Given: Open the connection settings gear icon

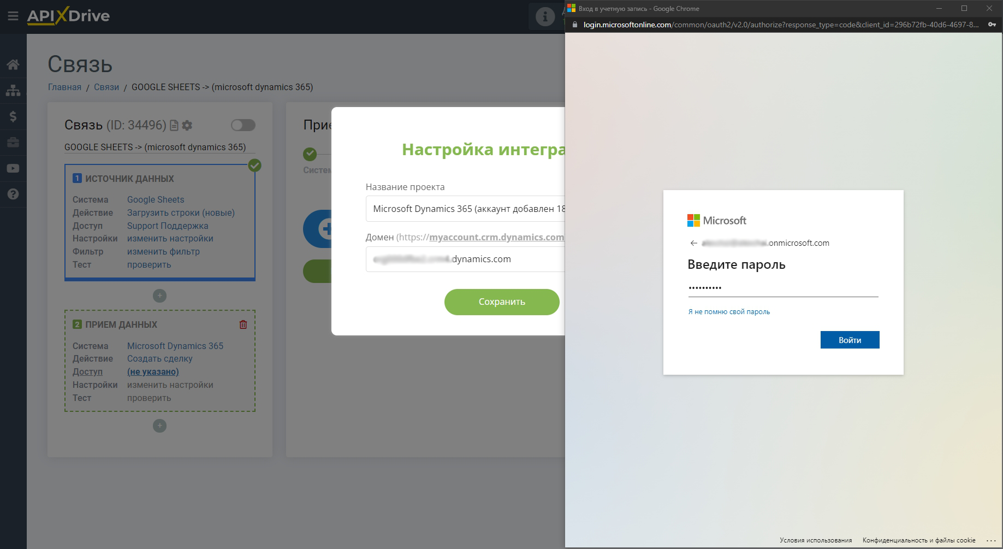Looking at the screenshot, I should coord(187,126).
